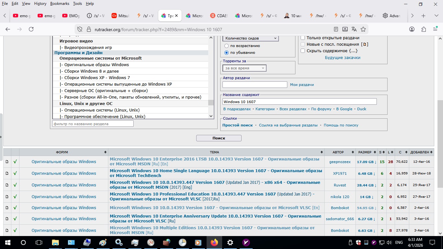This screenshot has height=249, width=443.
Task: Click the green checkmark in the Ruvest row
Action: pyautogui.click(x=15, y=185)
